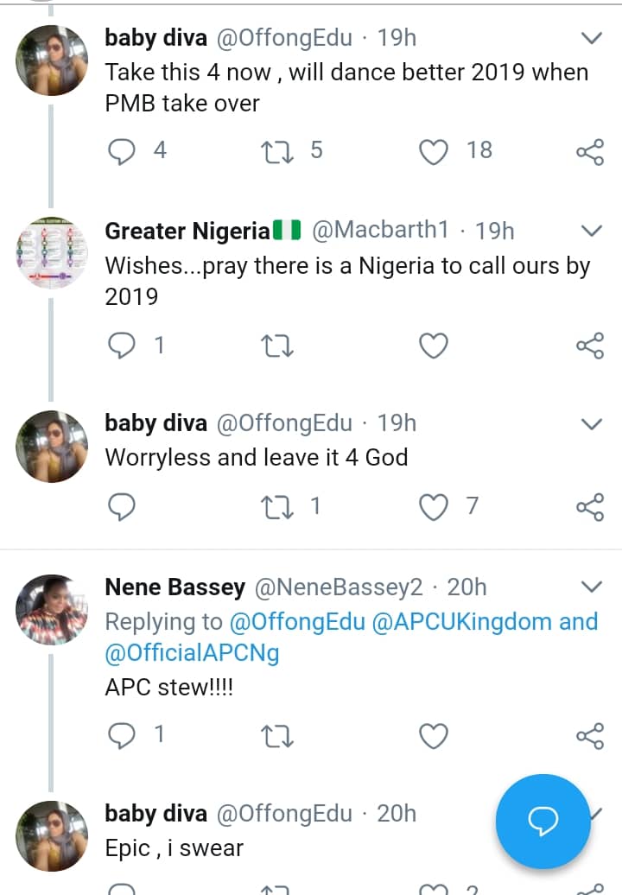Open options chevron on 'Take this 4 now' tweet
This screenshot has height=895, width=622.
click(x=592, y=38)
